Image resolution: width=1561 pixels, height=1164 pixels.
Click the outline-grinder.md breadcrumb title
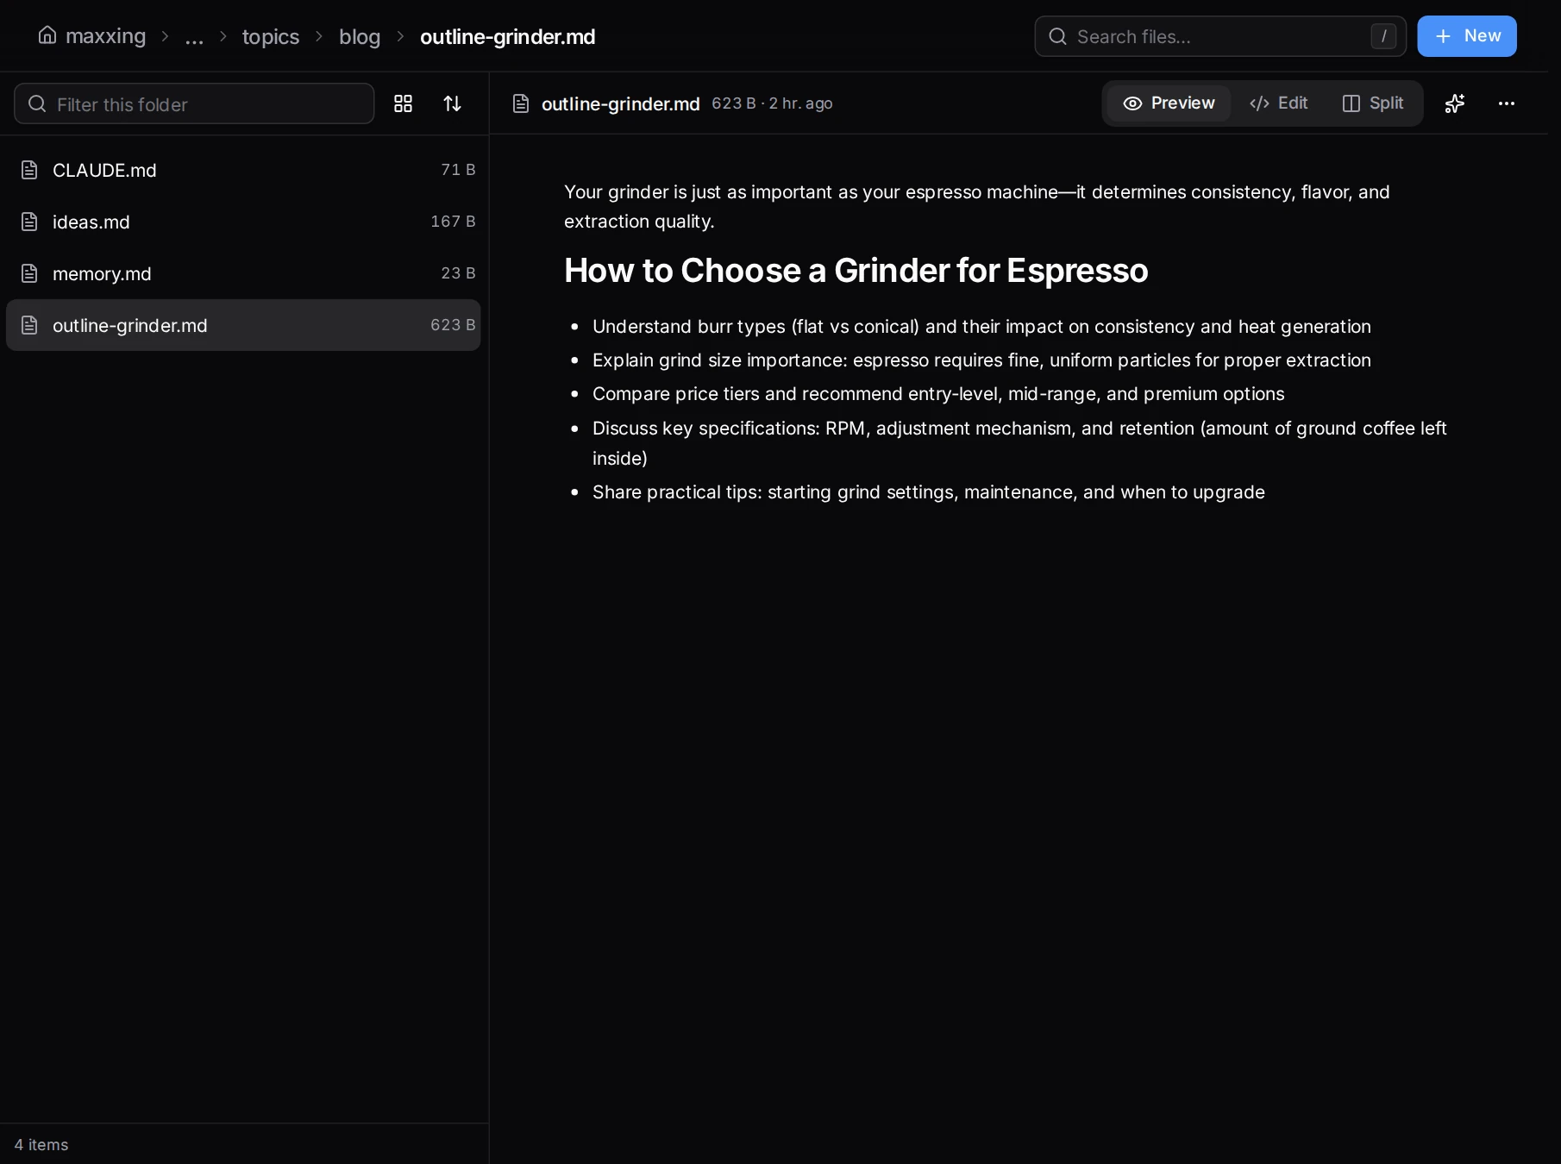click(x=508, y=36)
